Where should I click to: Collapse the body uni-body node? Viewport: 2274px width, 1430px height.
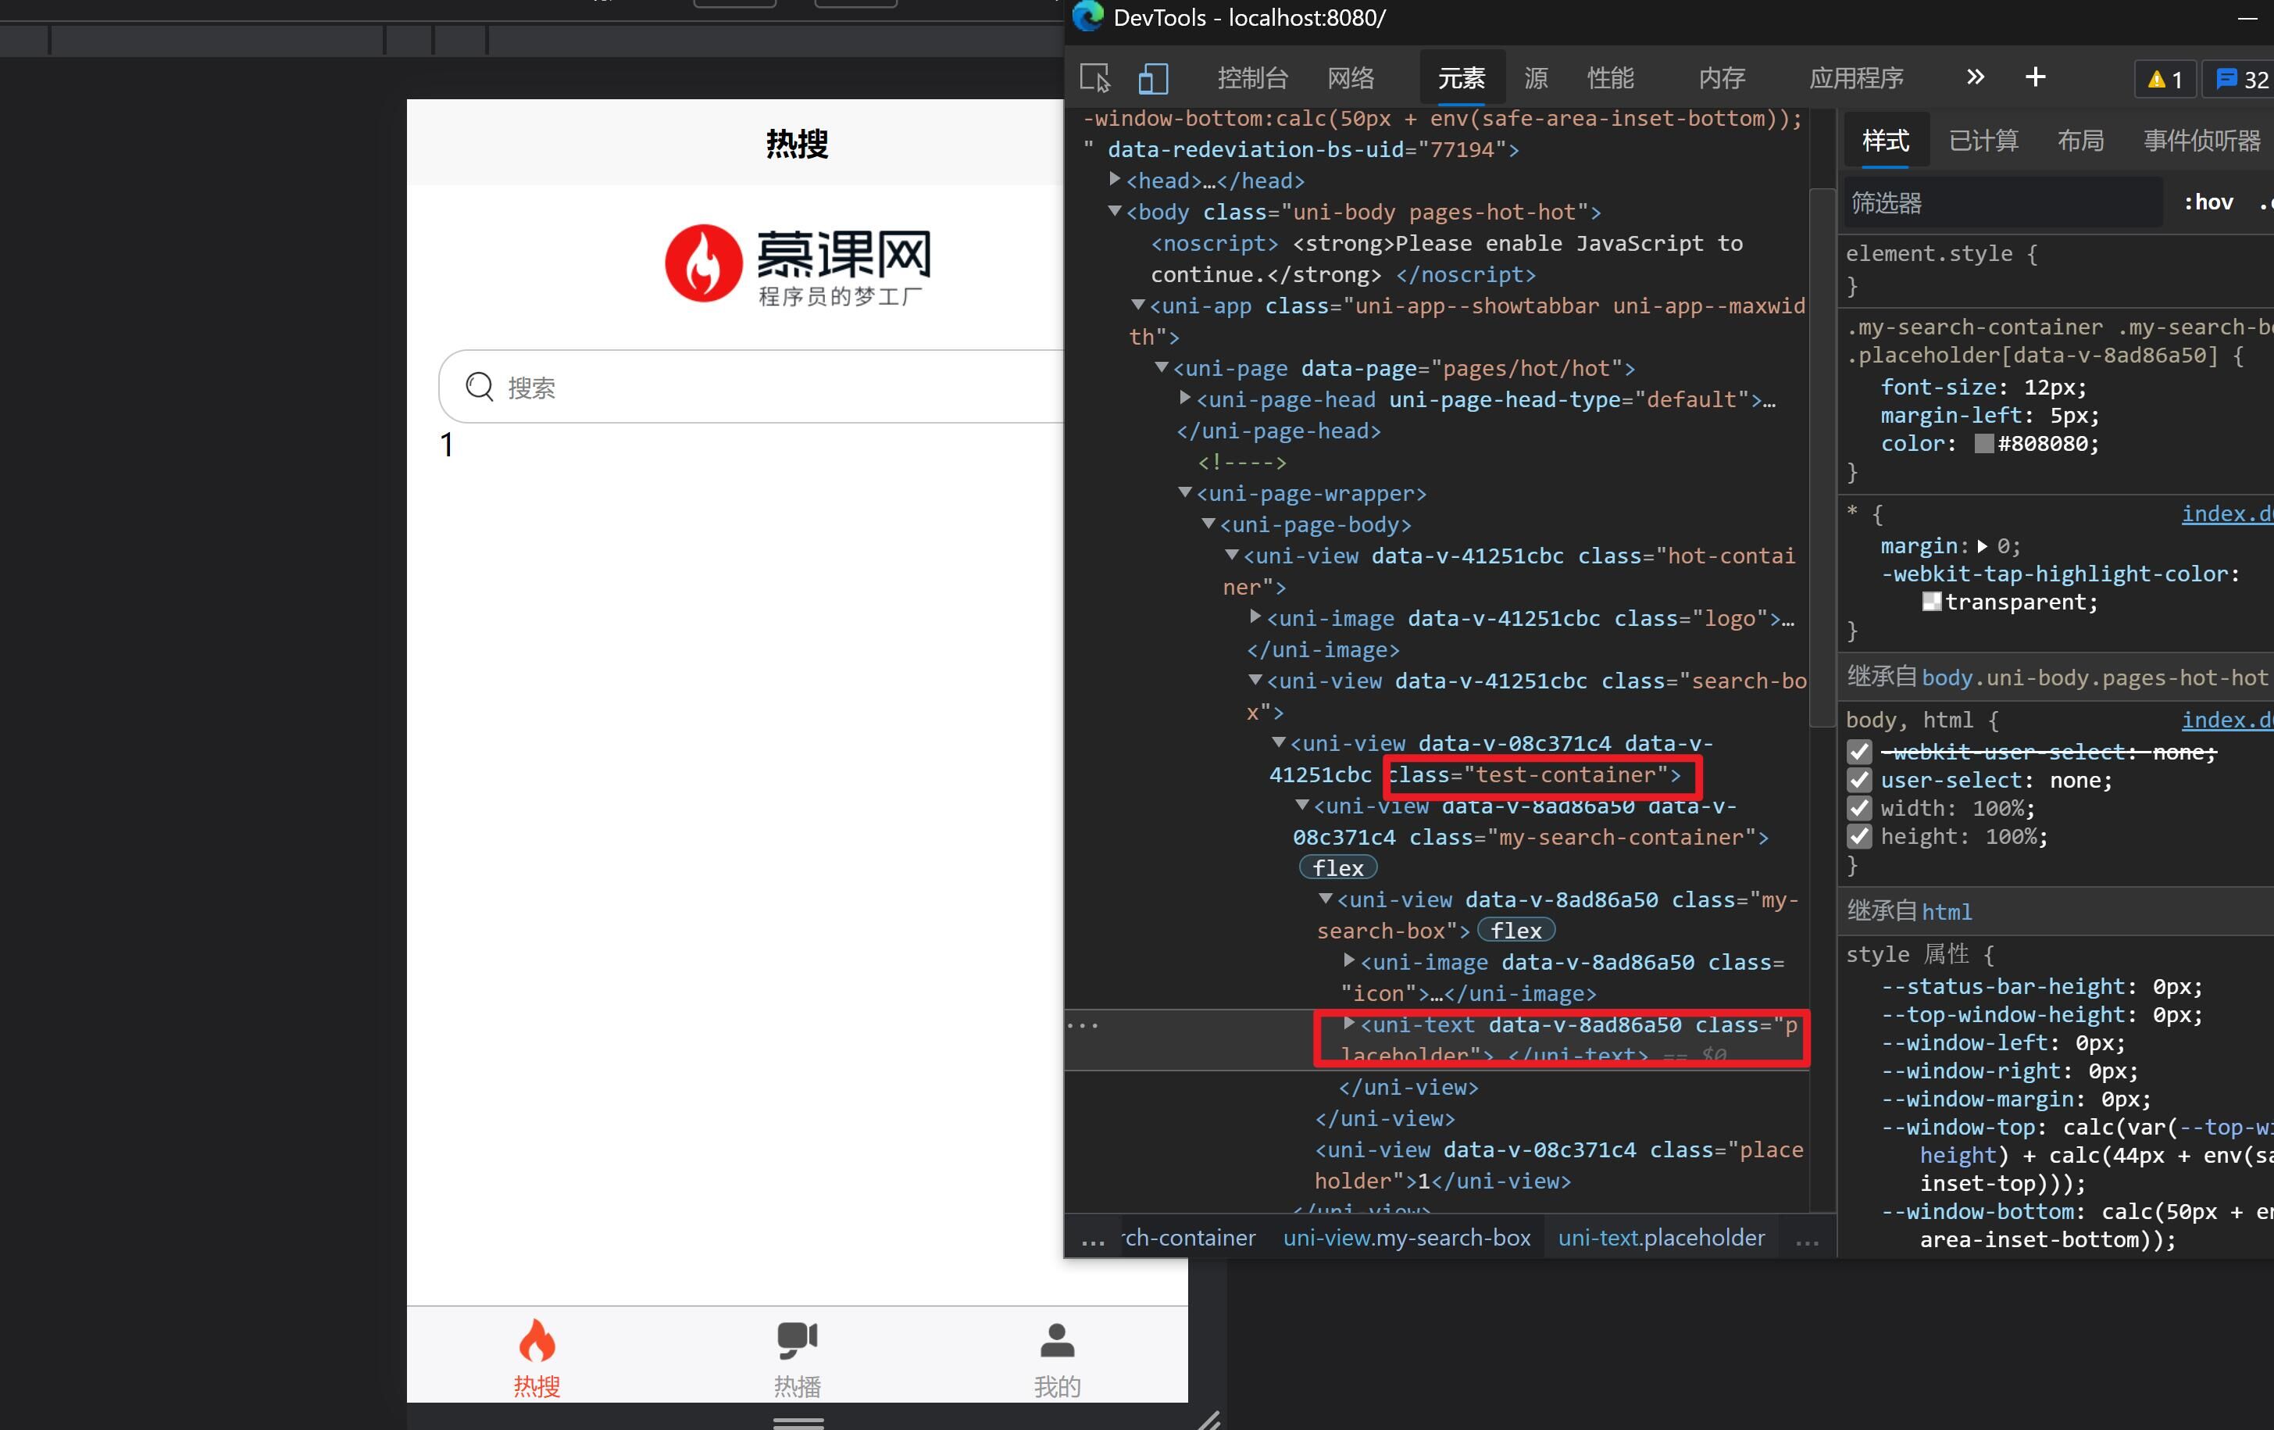(1114, 211)
